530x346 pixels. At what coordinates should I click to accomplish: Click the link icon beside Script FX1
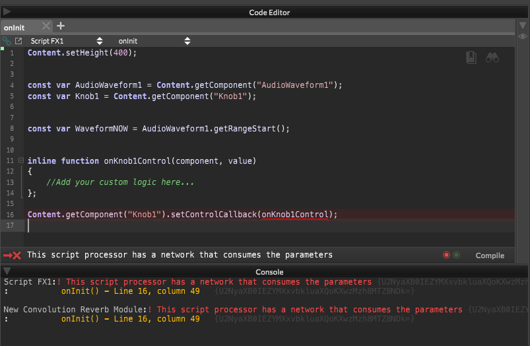pos(7,41)
